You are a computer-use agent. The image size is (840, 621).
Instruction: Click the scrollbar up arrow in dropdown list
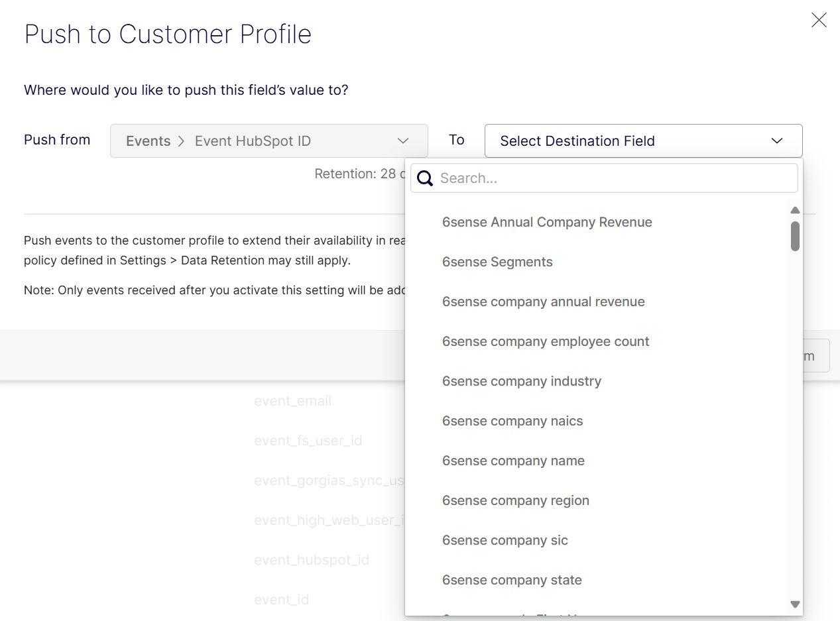pyautogui.click(x=795, y=210)
